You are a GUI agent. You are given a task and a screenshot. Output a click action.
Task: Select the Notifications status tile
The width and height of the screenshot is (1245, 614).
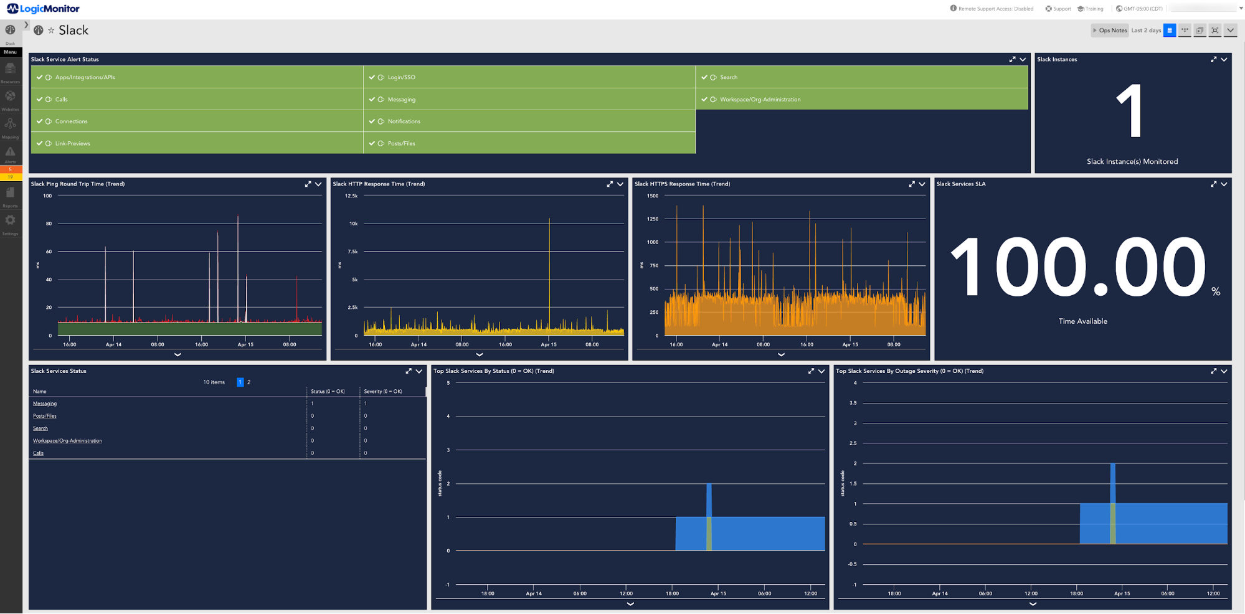click(529, 121)
